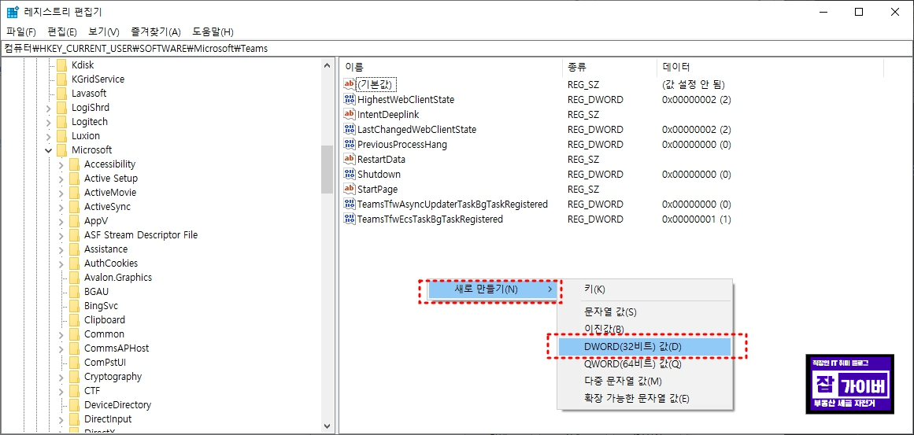The width and height of the screenshot is (914, 435).
Task: Click the Kdisk folder icon
Action: [x=61, y=65]
